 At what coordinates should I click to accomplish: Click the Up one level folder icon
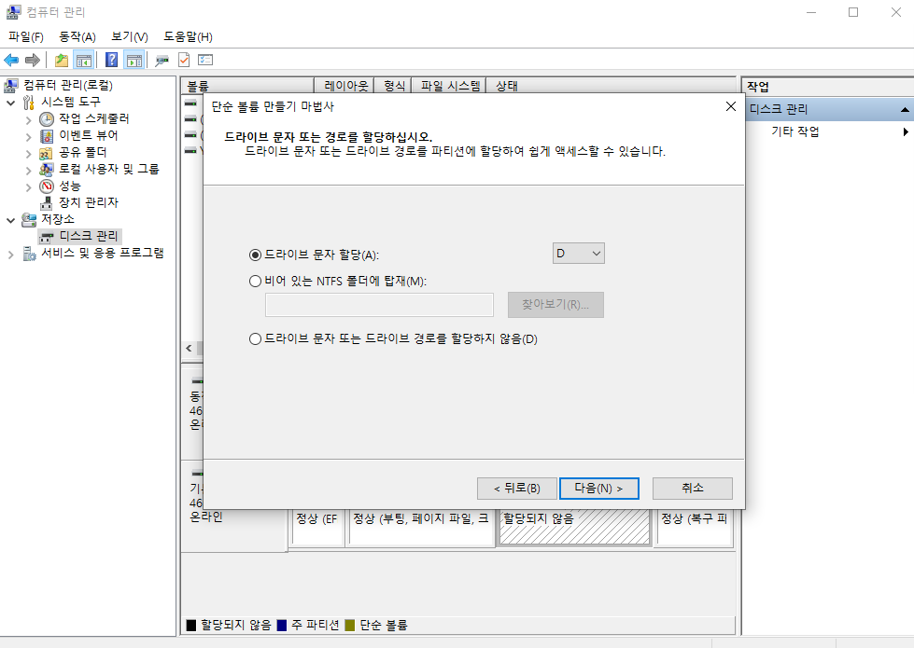(62, 60)
